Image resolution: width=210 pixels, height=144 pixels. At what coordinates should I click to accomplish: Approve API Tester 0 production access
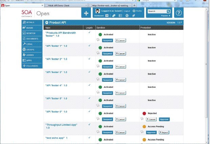(164, 119)
